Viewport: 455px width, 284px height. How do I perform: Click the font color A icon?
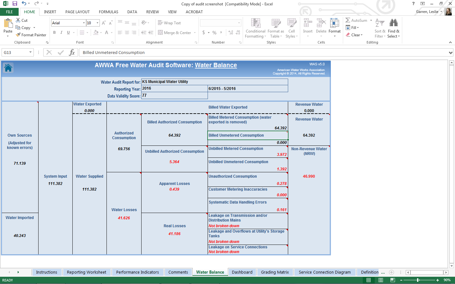[106, 33]
